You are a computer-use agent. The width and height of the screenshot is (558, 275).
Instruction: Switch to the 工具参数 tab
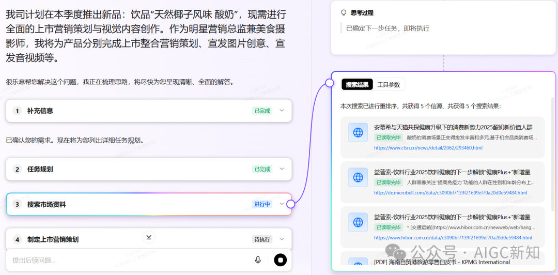tap(389, 85)
